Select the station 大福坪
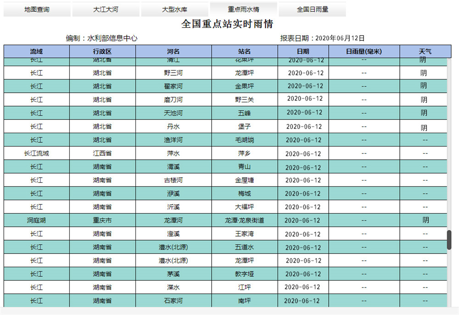 [245, 207]
